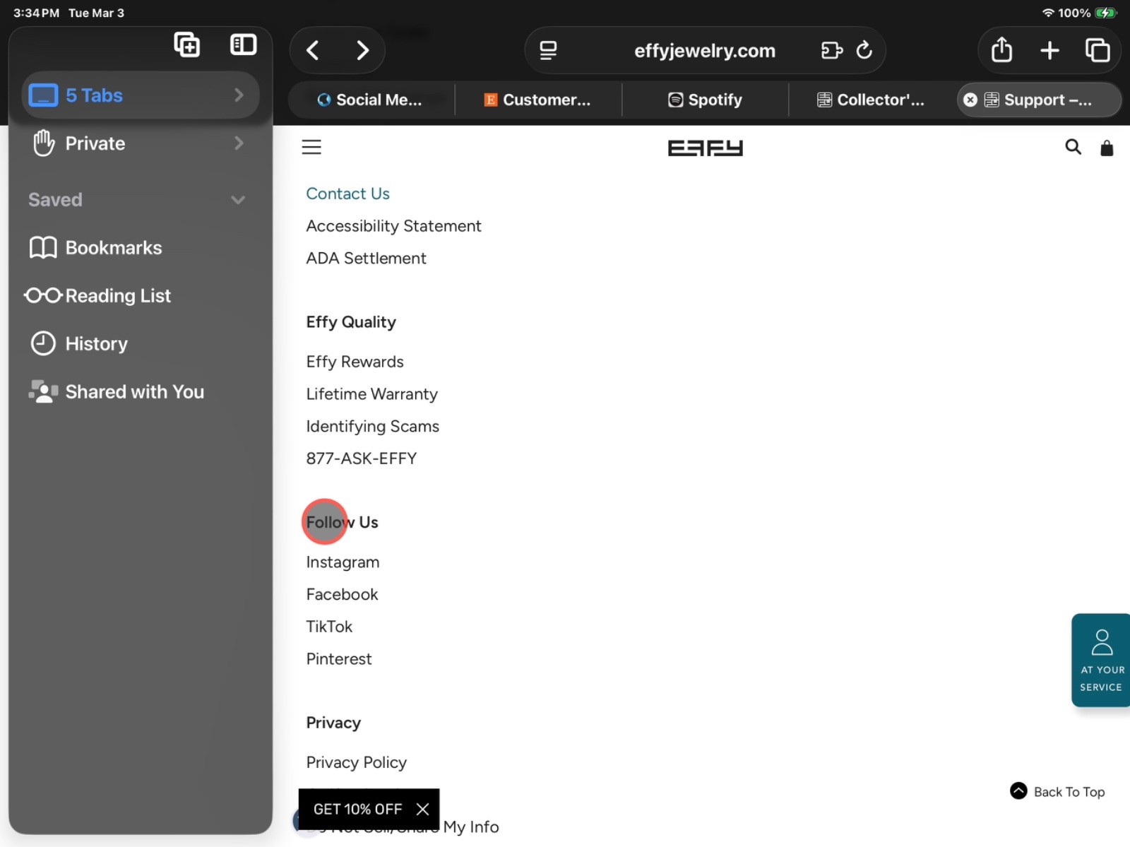Open the Contact Us link

348,194
